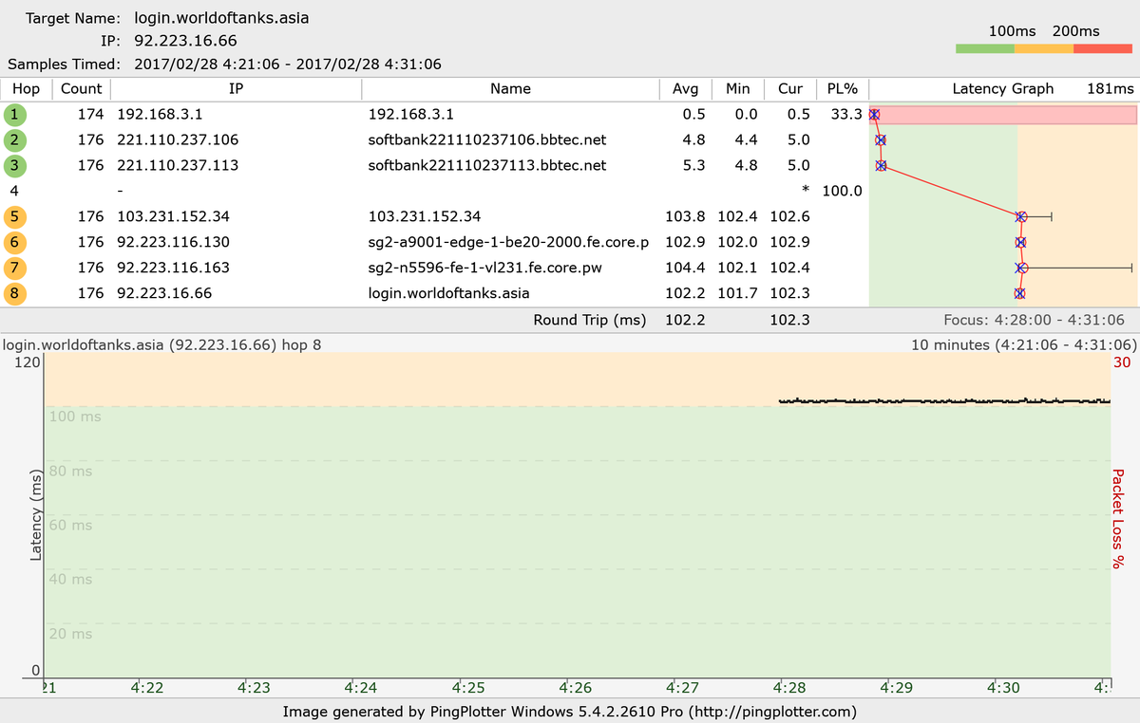Click the 100 ms gridline label
The height and width of the screenshot is (723, 1140).
click(75, 417)
